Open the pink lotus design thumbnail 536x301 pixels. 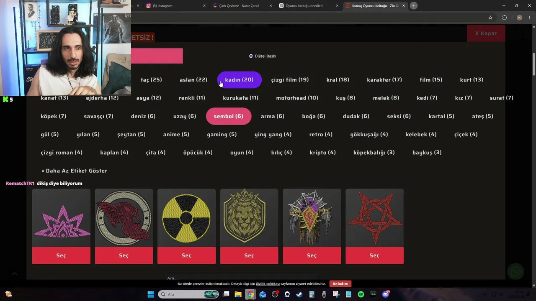click(x=61, y=218)
